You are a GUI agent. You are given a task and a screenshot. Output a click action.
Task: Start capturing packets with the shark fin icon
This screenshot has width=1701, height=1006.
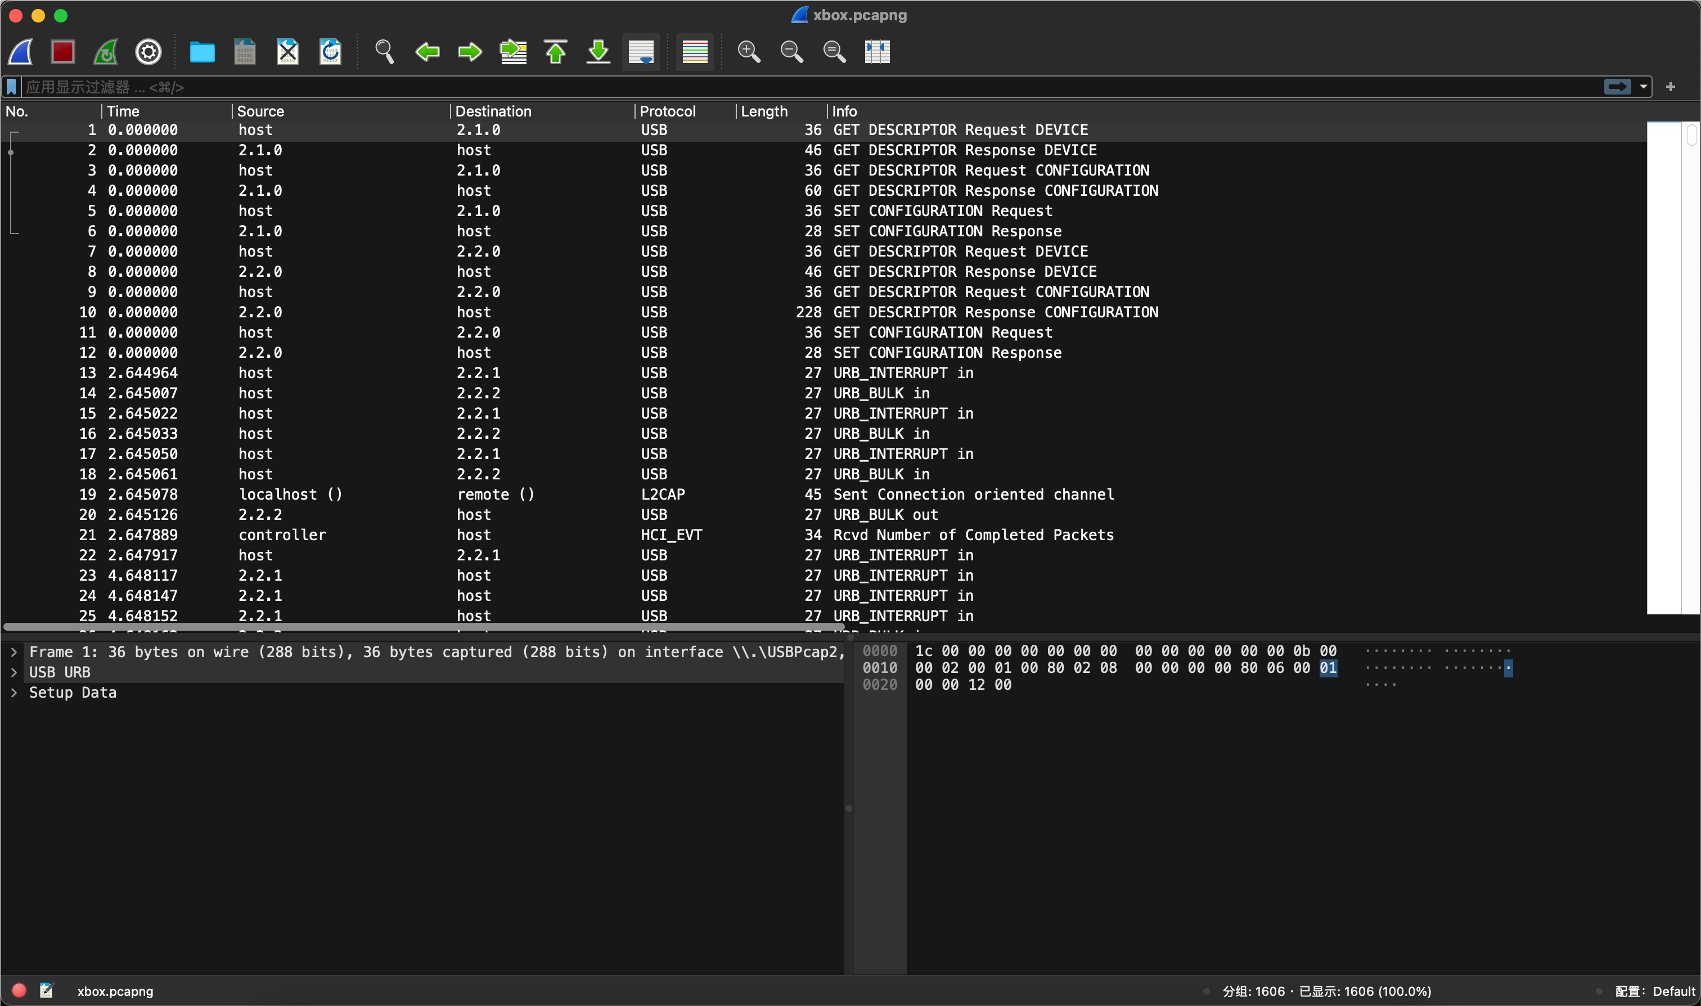pyautogui.click(x=21, y=52)
